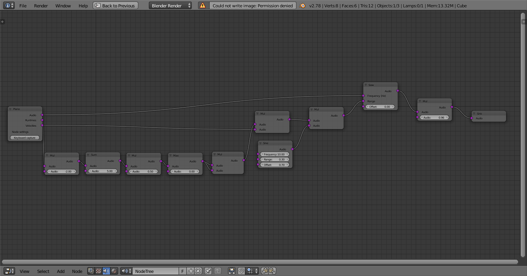
Task: Select the audio node tree type icon
Action: [x=106, y=271]
